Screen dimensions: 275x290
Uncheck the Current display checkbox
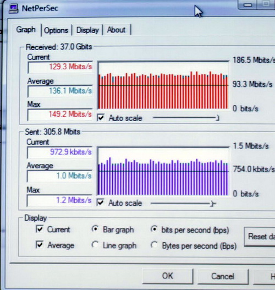[40, 229]
